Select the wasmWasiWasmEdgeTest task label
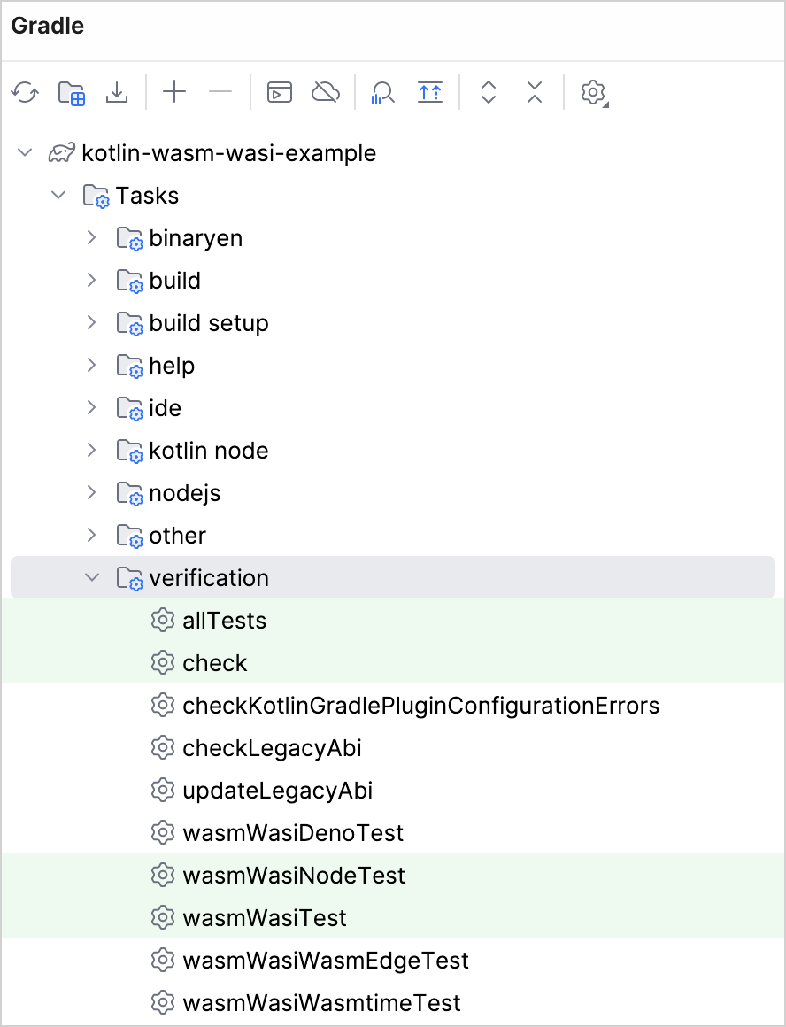 point(327,961)
